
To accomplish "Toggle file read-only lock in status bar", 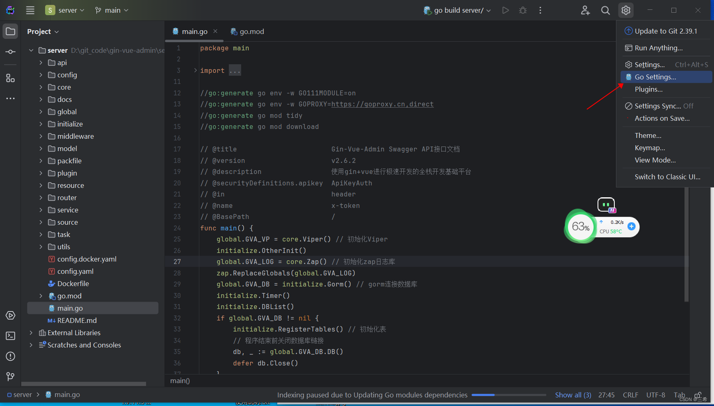I will click(698, 395).
